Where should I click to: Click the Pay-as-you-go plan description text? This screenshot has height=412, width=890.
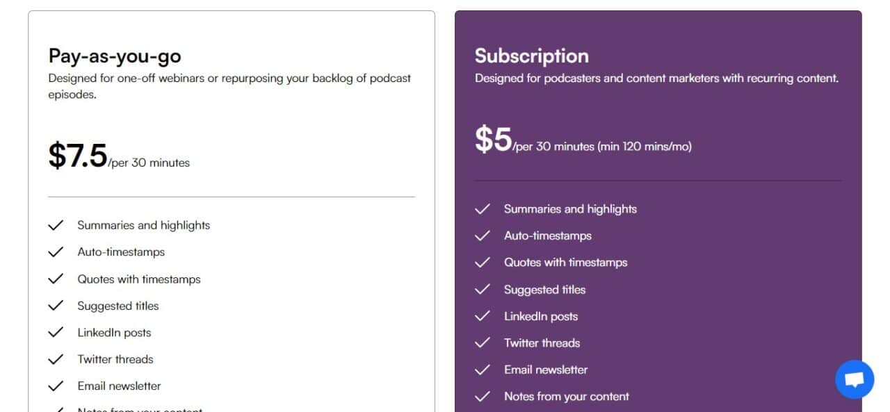coord(229,86)
